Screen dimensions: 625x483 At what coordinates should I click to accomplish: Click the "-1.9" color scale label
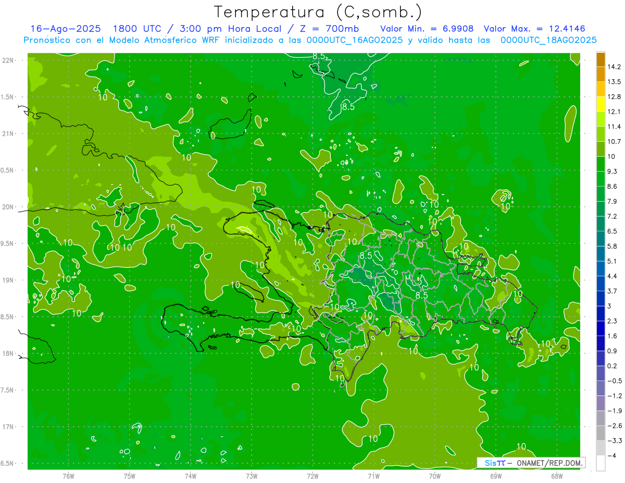coord(615,411)
